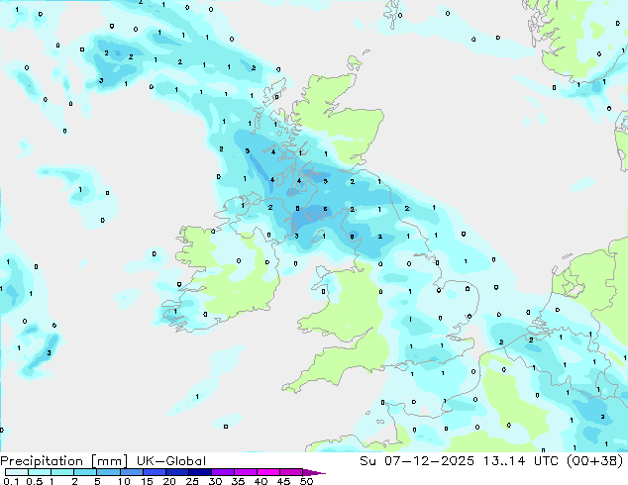Click the '(00+38)' forecast offset text

click(595, 461)
